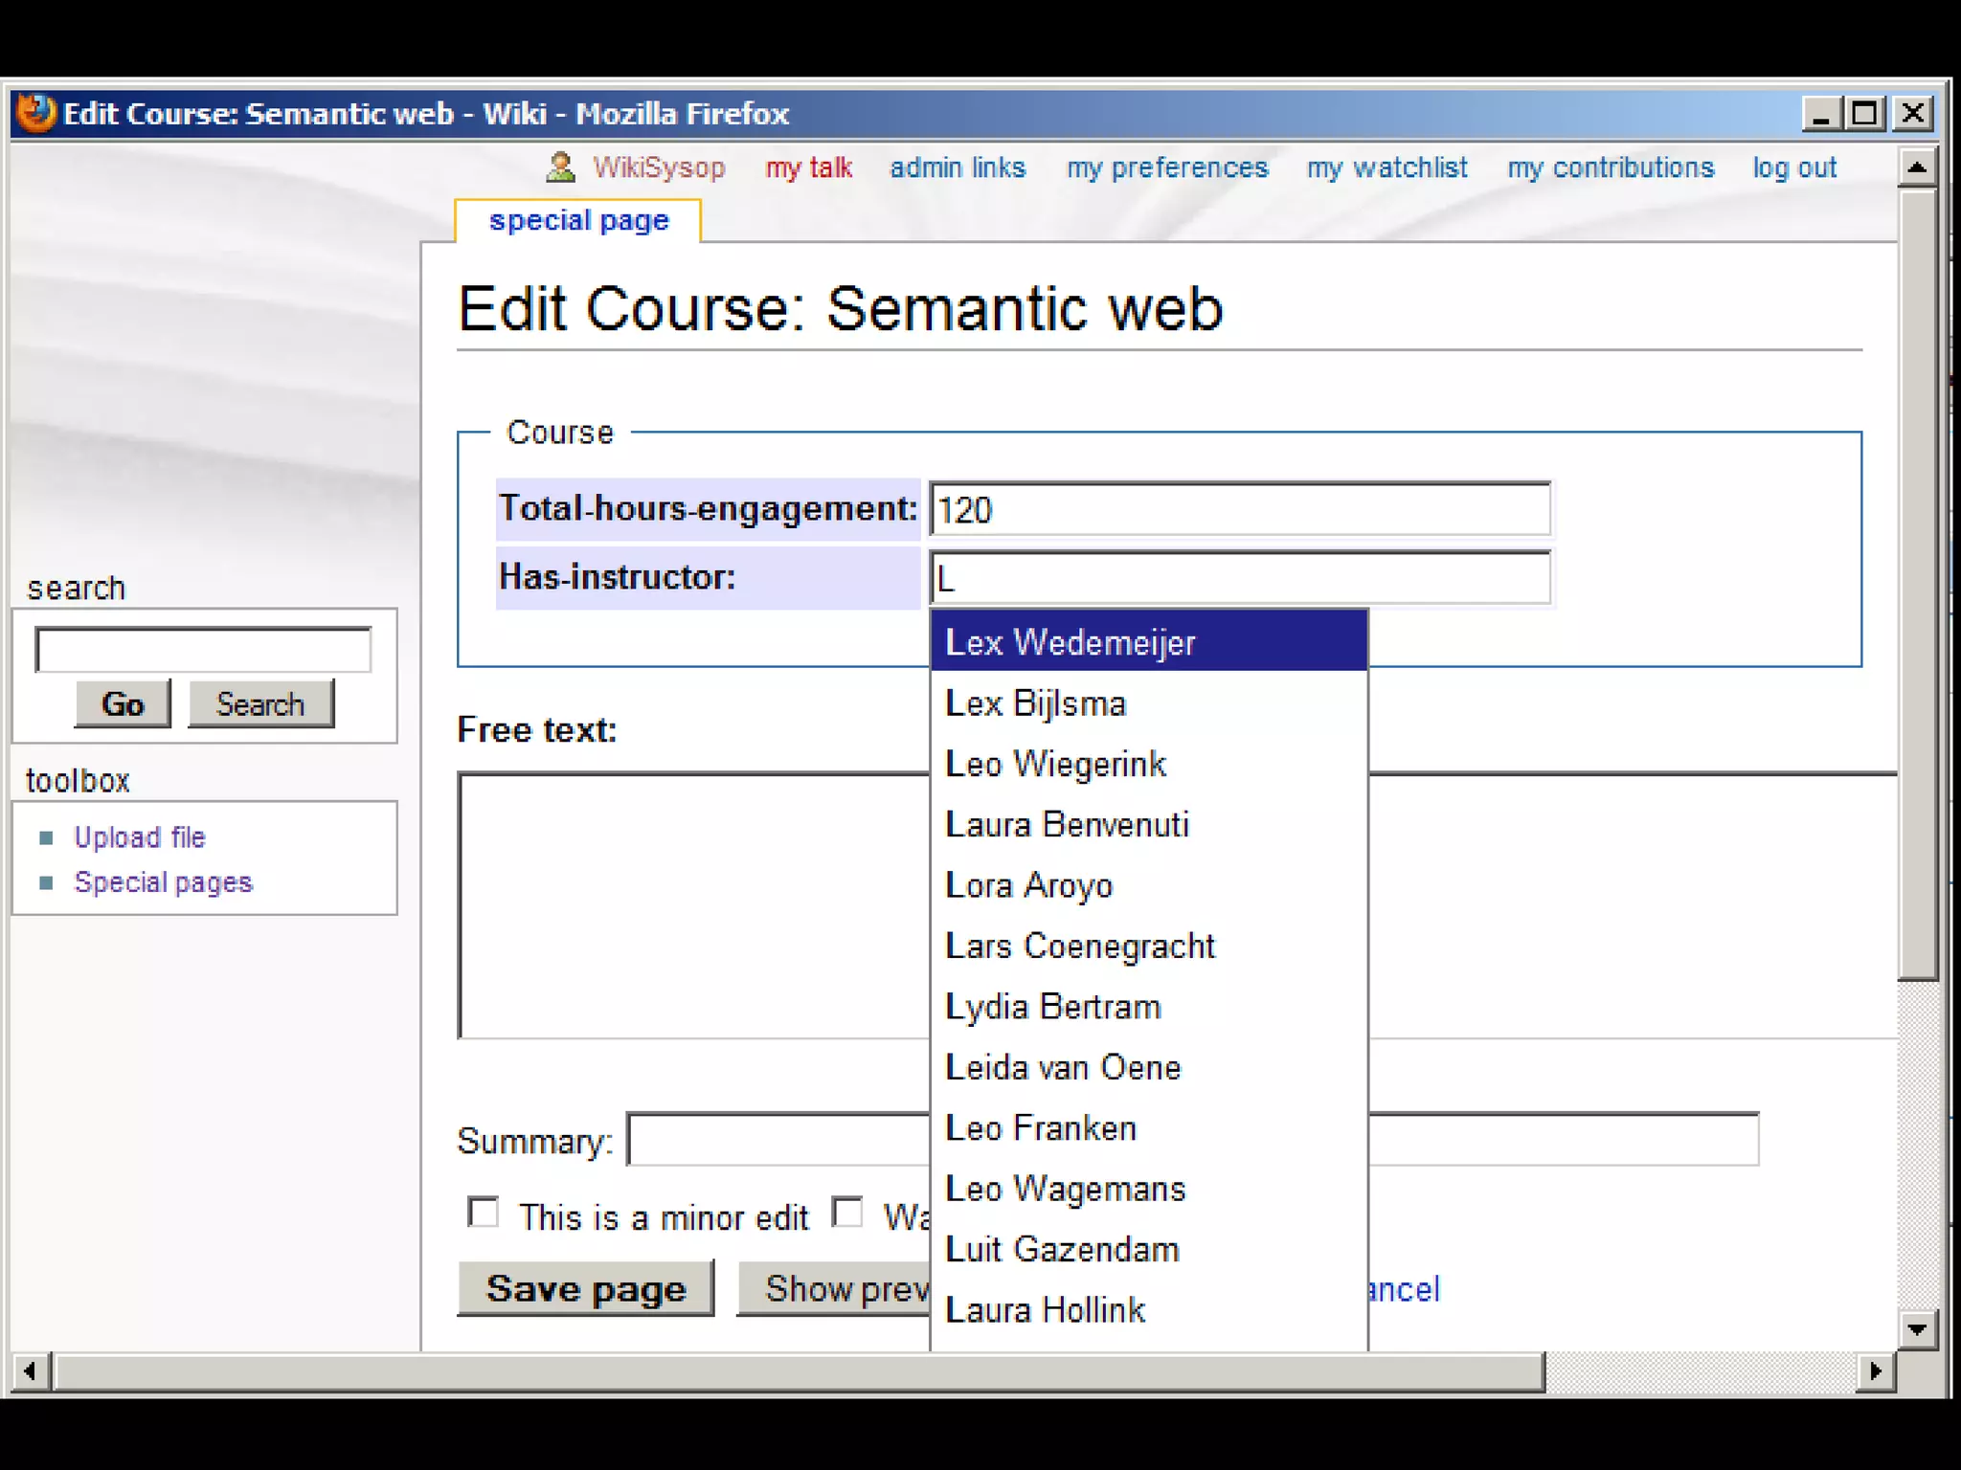Check the 'This is a minor edit' box
1961x1470 pixels.
tap(484, 1213)
